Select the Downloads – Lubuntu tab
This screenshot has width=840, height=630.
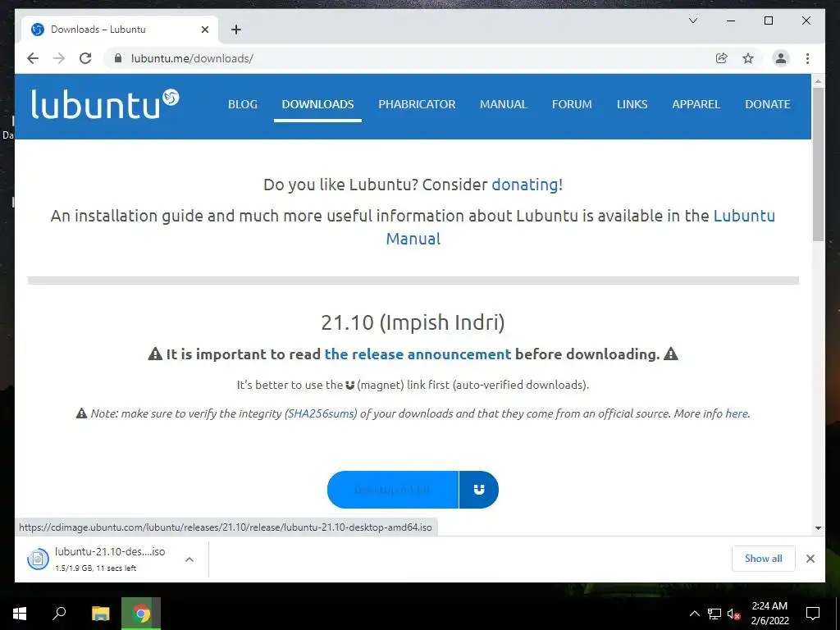pyautogui.click(x=119, y=30)
